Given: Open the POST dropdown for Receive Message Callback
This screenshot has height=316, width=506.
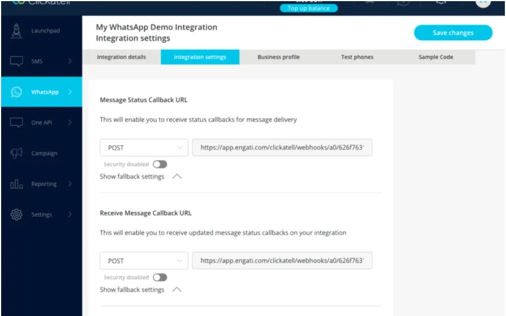Looking at the screenshot, I should point(144,261).
